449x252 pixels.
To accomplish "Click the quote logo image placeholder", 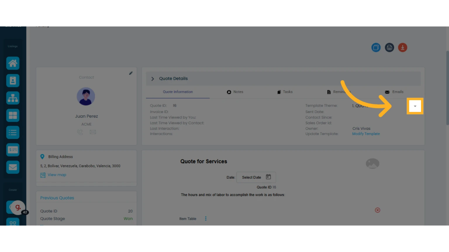I will click(372, 164).
